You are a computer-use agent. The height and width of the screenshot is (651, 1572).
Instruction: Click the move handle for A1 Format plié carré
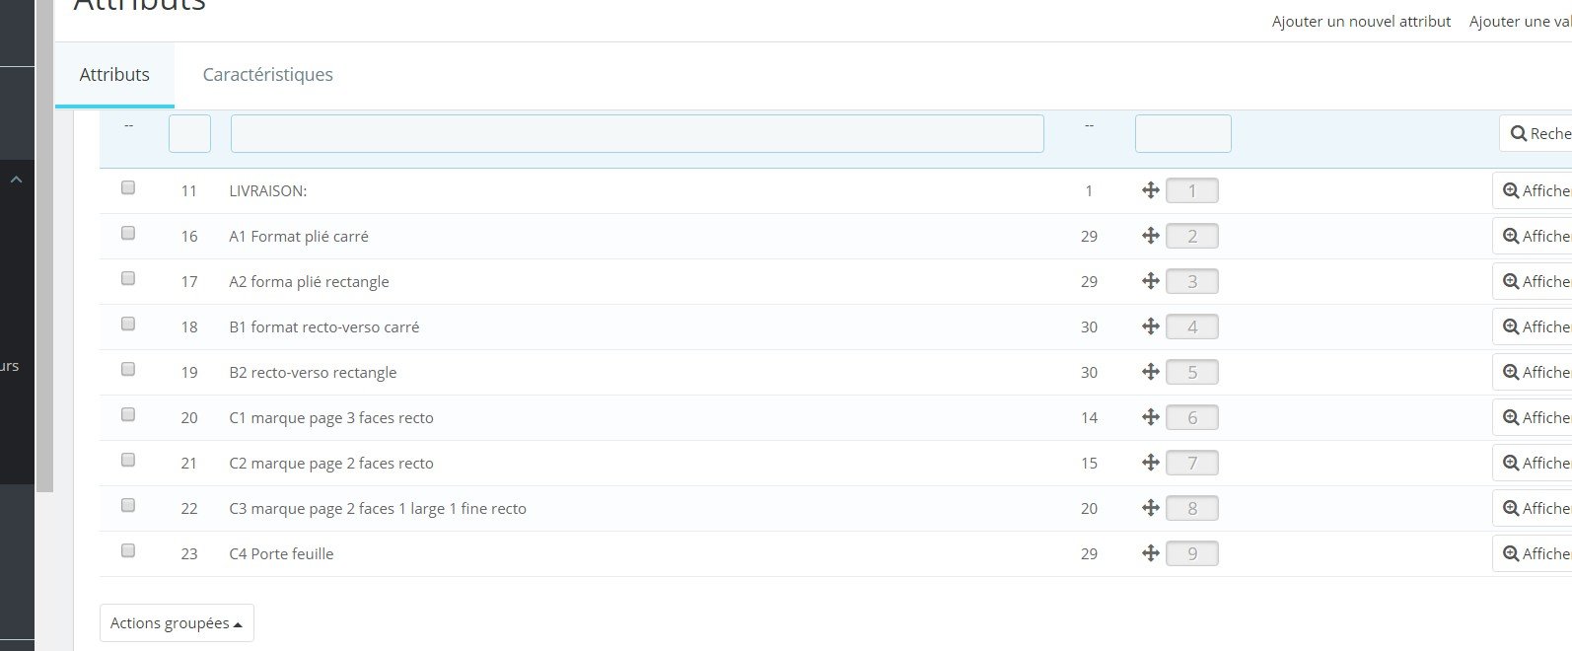point(1150,236)
